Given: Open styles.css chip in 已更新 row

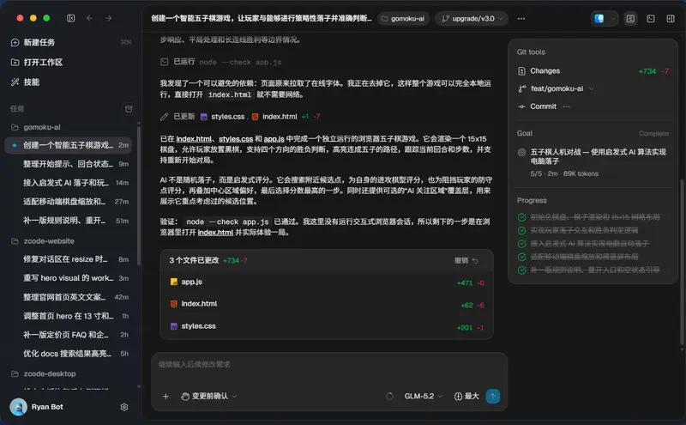Looking at the screenshot, I should tap(223, 117).
